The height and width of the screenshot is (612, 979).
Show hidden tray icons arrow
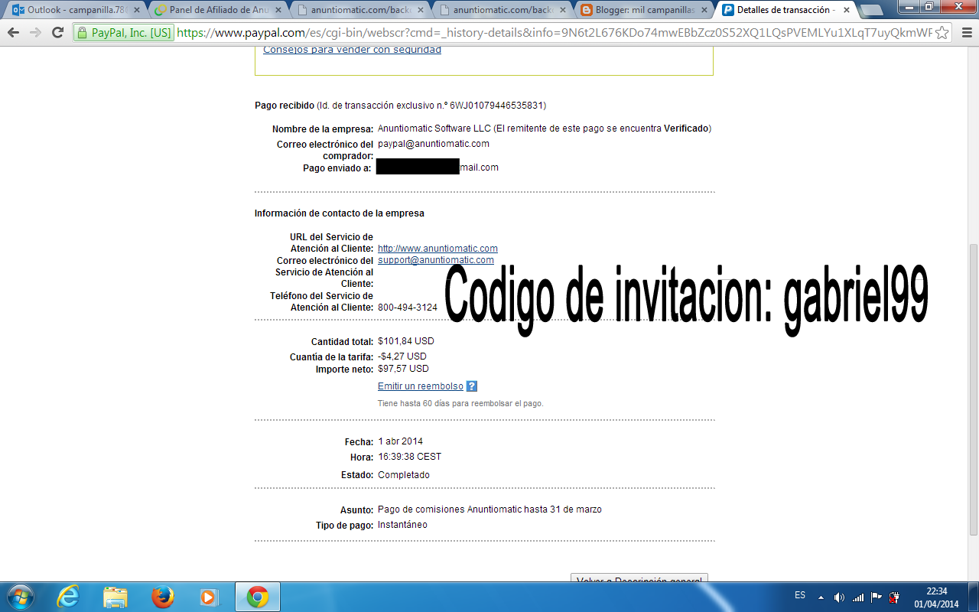click(821, 597)
